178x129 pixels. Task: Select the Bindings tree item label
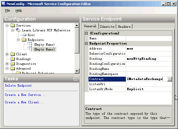point(23,59)
